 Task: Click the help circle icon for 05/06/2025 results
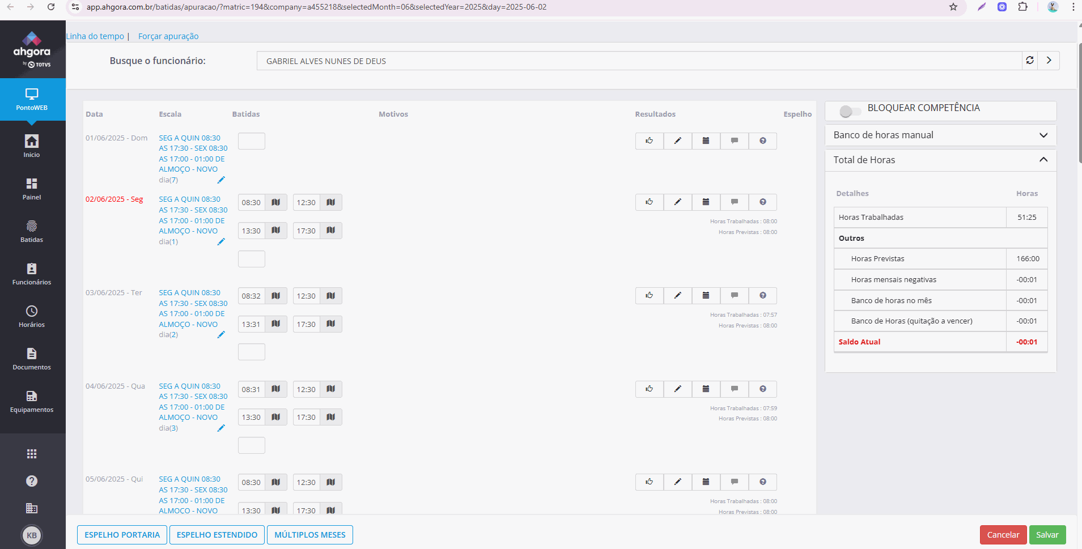point(763,482)
